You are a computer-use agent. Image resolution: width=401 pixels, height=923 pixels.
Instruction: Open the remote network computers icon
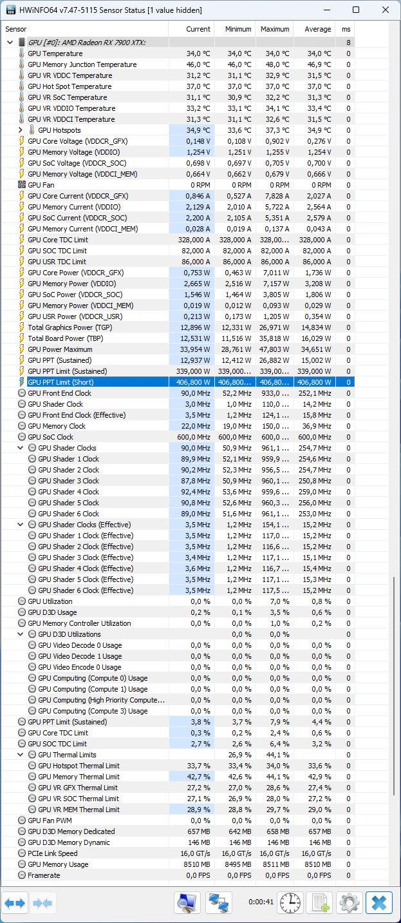coord(219,902)
